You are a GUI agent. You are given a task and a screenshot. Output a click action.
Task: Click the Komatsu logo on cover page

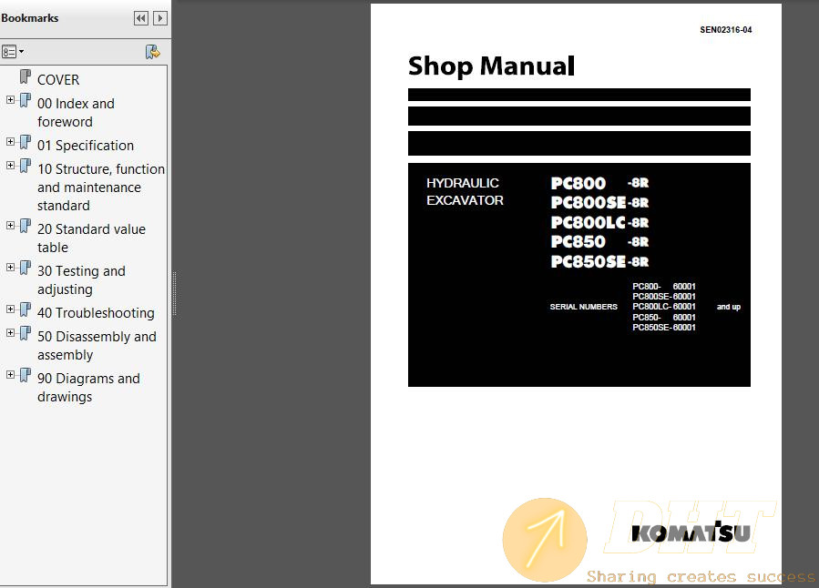tap(691, 532)
